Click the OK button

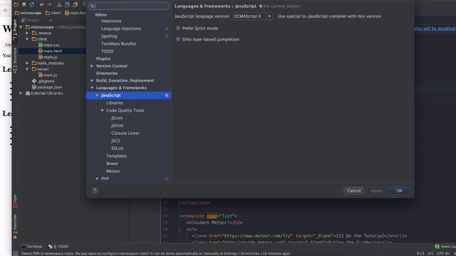point(400,191)
